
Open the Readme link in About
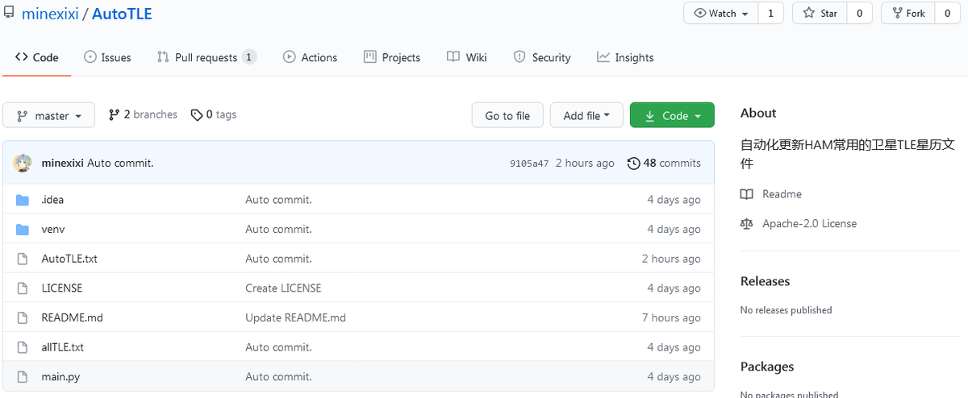(782, 194)
